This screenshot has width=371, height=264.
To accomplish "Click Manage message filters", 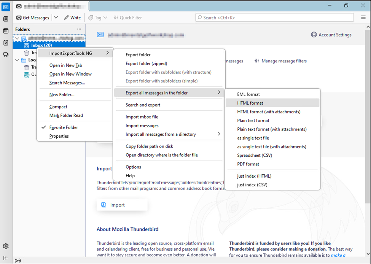I will click(x=280, y=61).
